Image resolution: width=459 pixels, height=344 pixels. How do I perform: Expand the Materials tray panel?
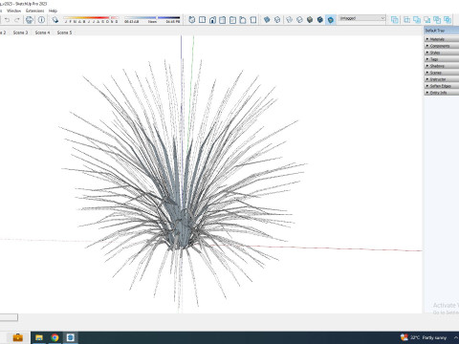click(442, 39)
